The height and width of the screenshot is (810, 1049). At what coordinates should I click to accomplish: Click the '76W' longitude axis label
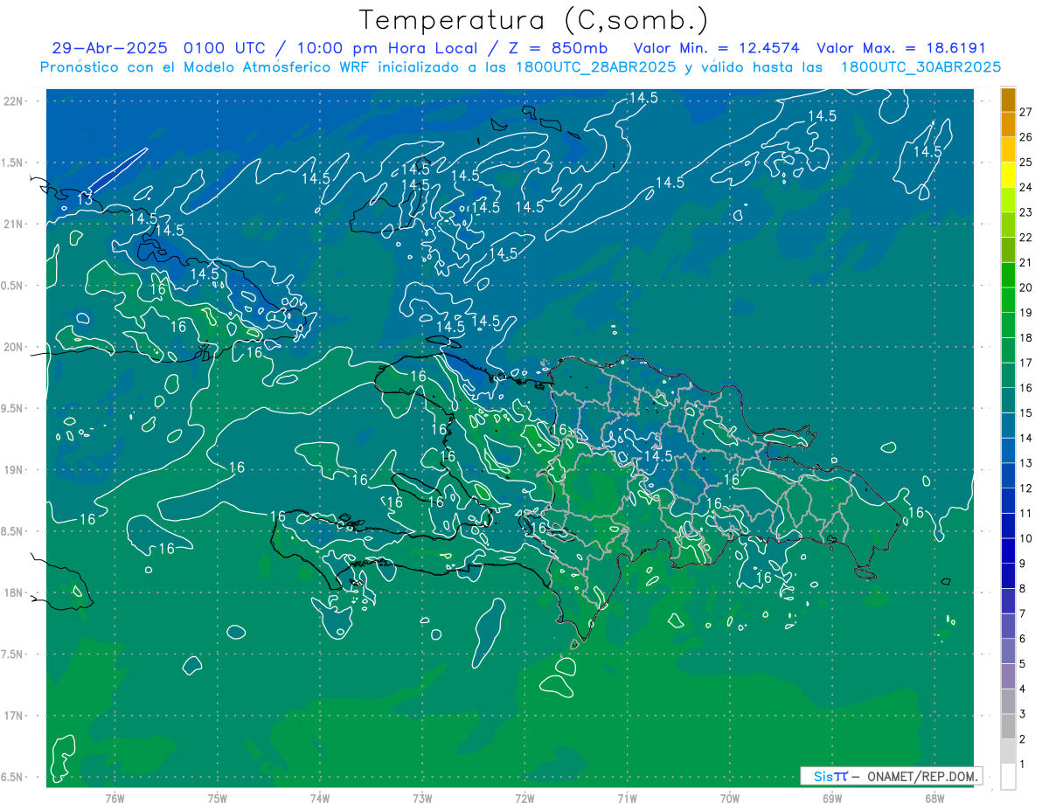click(x=115, y=799)
